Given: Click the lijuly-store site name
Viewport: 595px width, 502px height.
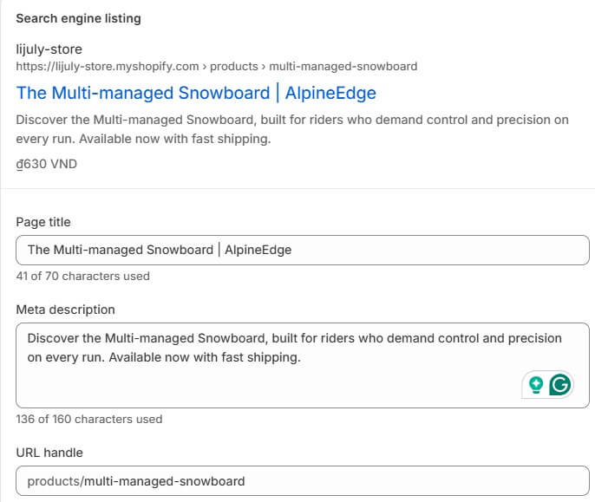Looking at the screenshot, I should point(49,49).
